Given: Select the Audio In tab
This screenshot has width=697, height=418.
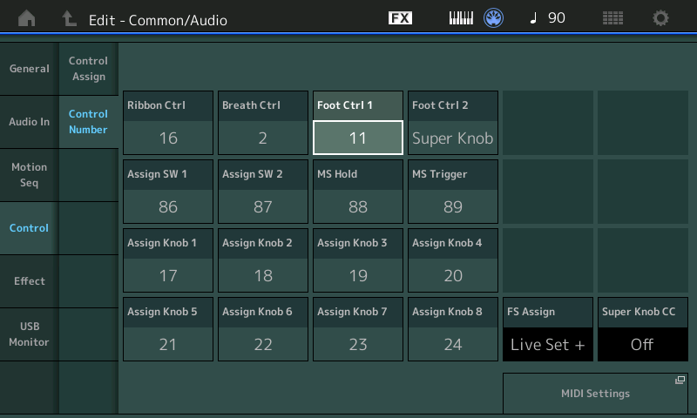Looking at the screenshot, I should click(x=29, y=122).
